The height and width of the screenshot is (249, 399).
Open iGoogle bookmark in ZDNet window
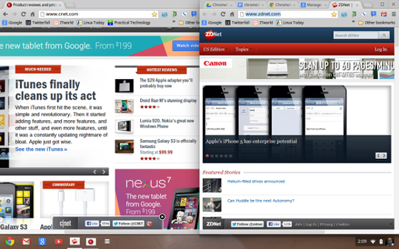click(x=212, y=22)
